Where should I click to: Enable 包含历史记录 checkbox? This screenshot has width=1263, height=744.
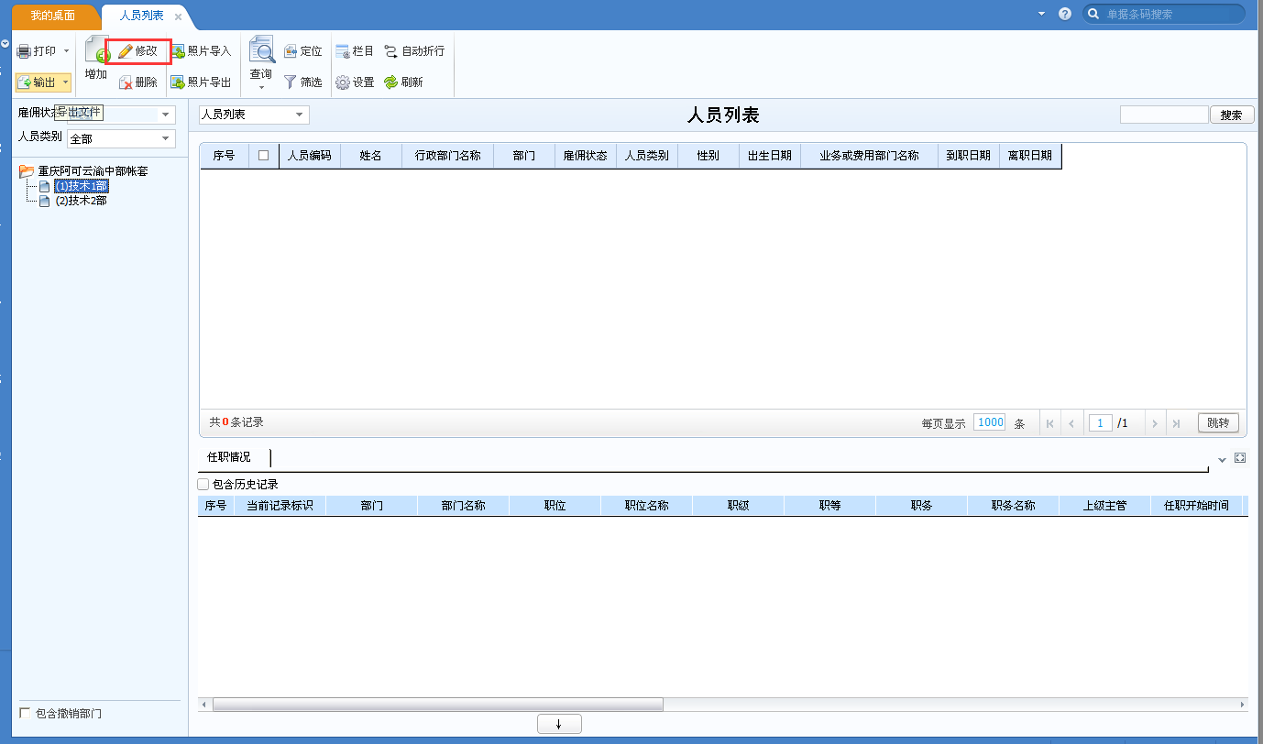coord(203,484)
